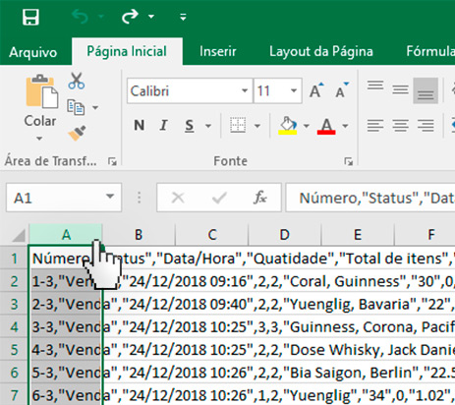This screenshot has width=455, height=405.
Task: Click the Undo arrow icon
Action: (x=80, y=17)
